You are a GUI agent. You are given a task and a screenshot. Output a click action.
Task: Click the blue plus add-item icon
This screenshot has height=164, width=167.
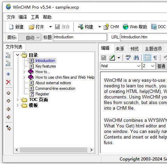8,74
